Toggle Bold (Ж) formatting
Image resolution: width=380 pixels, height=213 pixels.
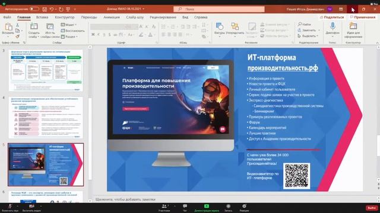(93, 35)
